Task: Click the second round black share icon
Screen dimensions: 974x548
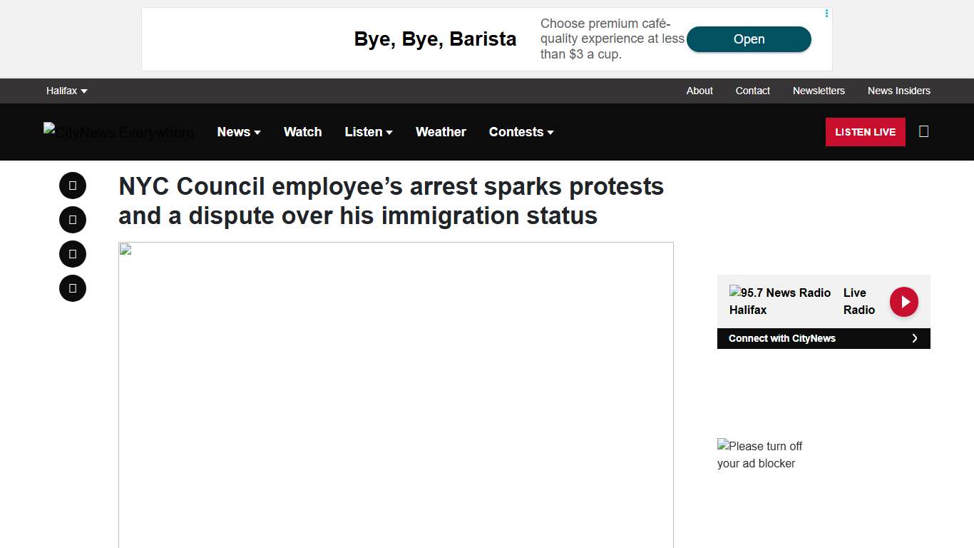Action: 73,220
